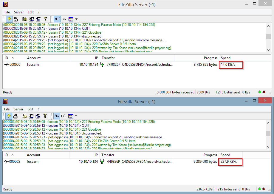This screenshot has width=274, height=194.
Task: Open sorting dropdown arrow in bottom window toolbar
Action: pyautogui.click(x=76, y=116)
